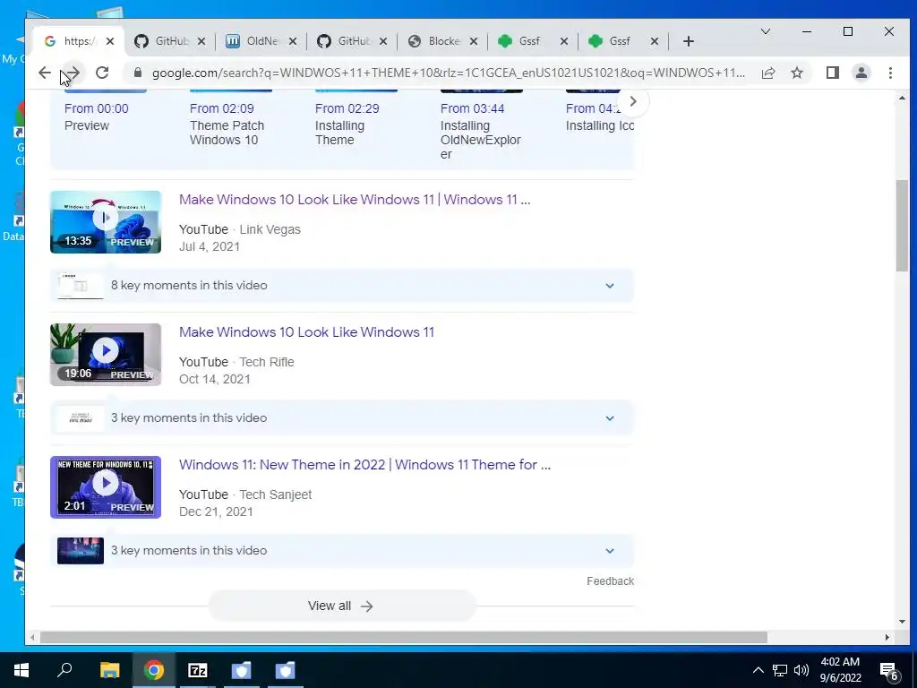
Task: Open the tab search dropdown arrow
Action: (765, 31)
